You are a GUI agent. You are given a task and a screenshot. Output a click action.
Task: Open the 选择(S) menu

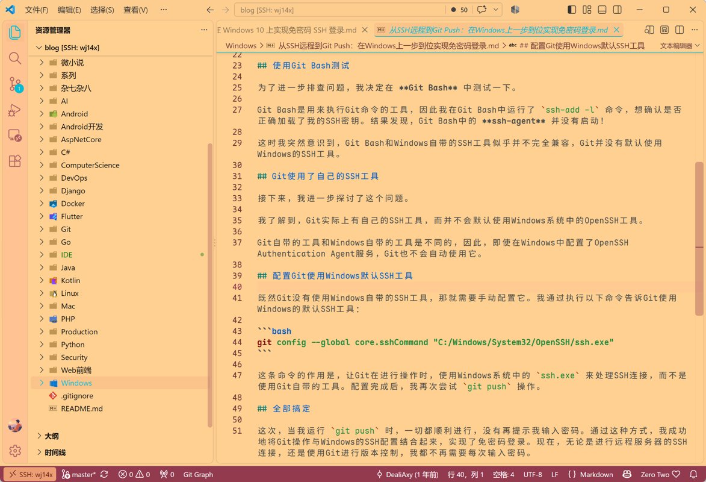coord(102,10)
